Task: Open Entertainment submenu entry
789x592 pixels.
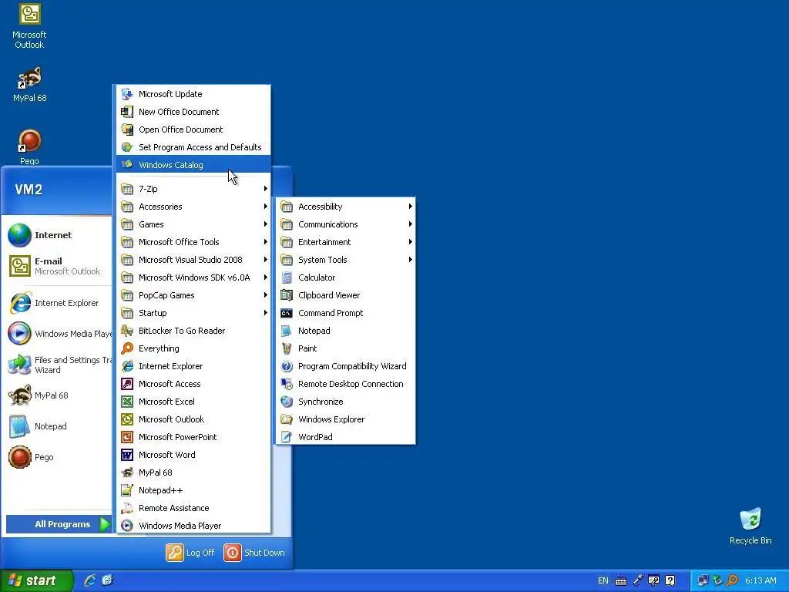Action: pos(345,241)
